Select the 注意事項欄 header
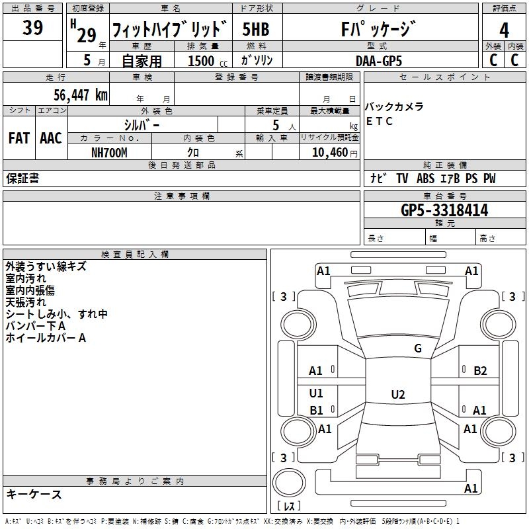Image resolution: width=529 pixels, height=529 pixels. pyautogui.click(x=181, y=196)
